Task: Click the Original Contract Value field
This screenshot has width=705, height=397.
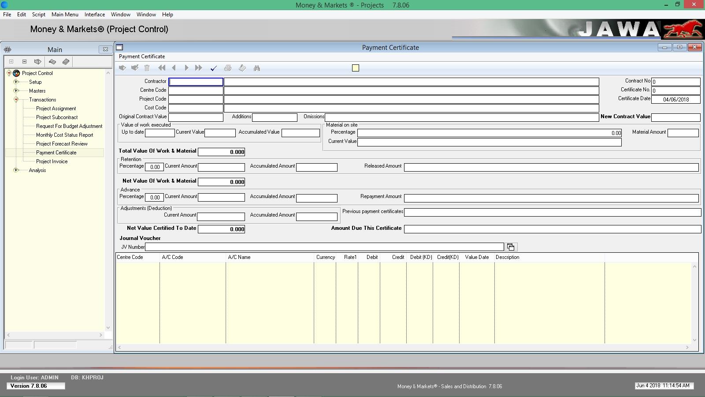Action: (x=196, y=117)
